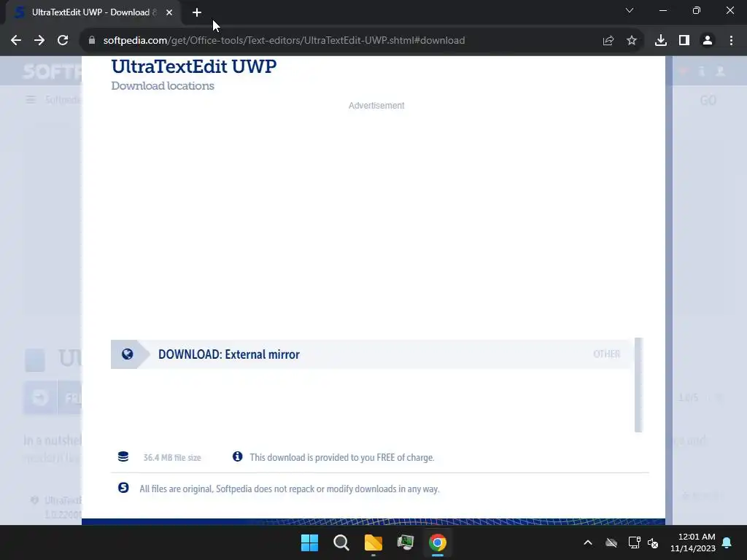Click the 'Download locations' subtitle
The width and height of the screenshot is (747, 560).
[163, 86]
